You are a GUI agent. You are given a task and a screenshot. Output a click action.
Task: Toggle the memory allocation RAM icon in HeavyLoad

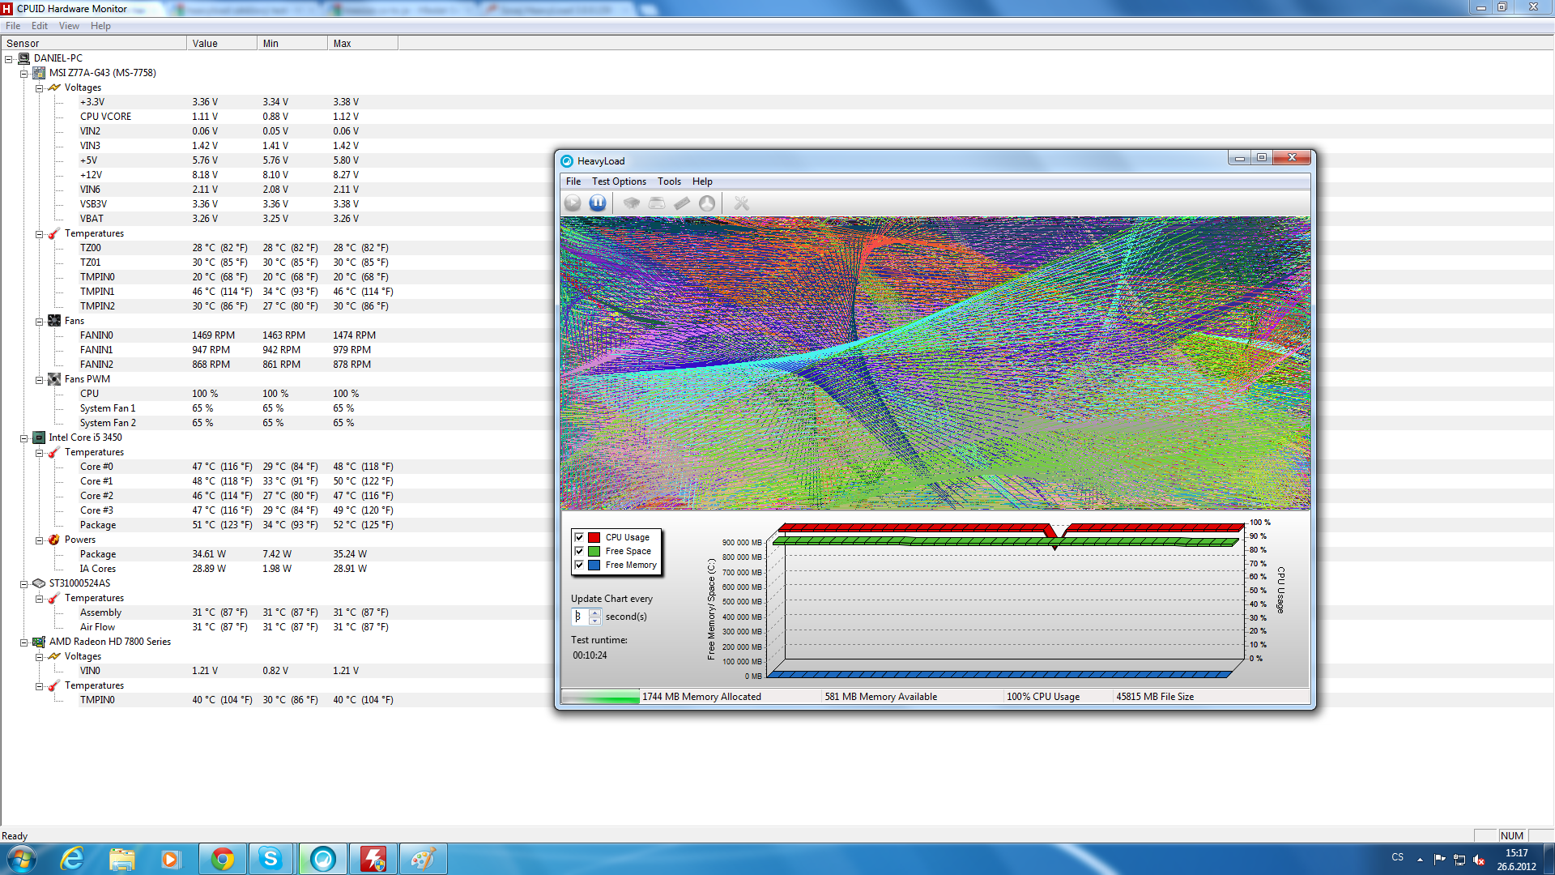682,203
